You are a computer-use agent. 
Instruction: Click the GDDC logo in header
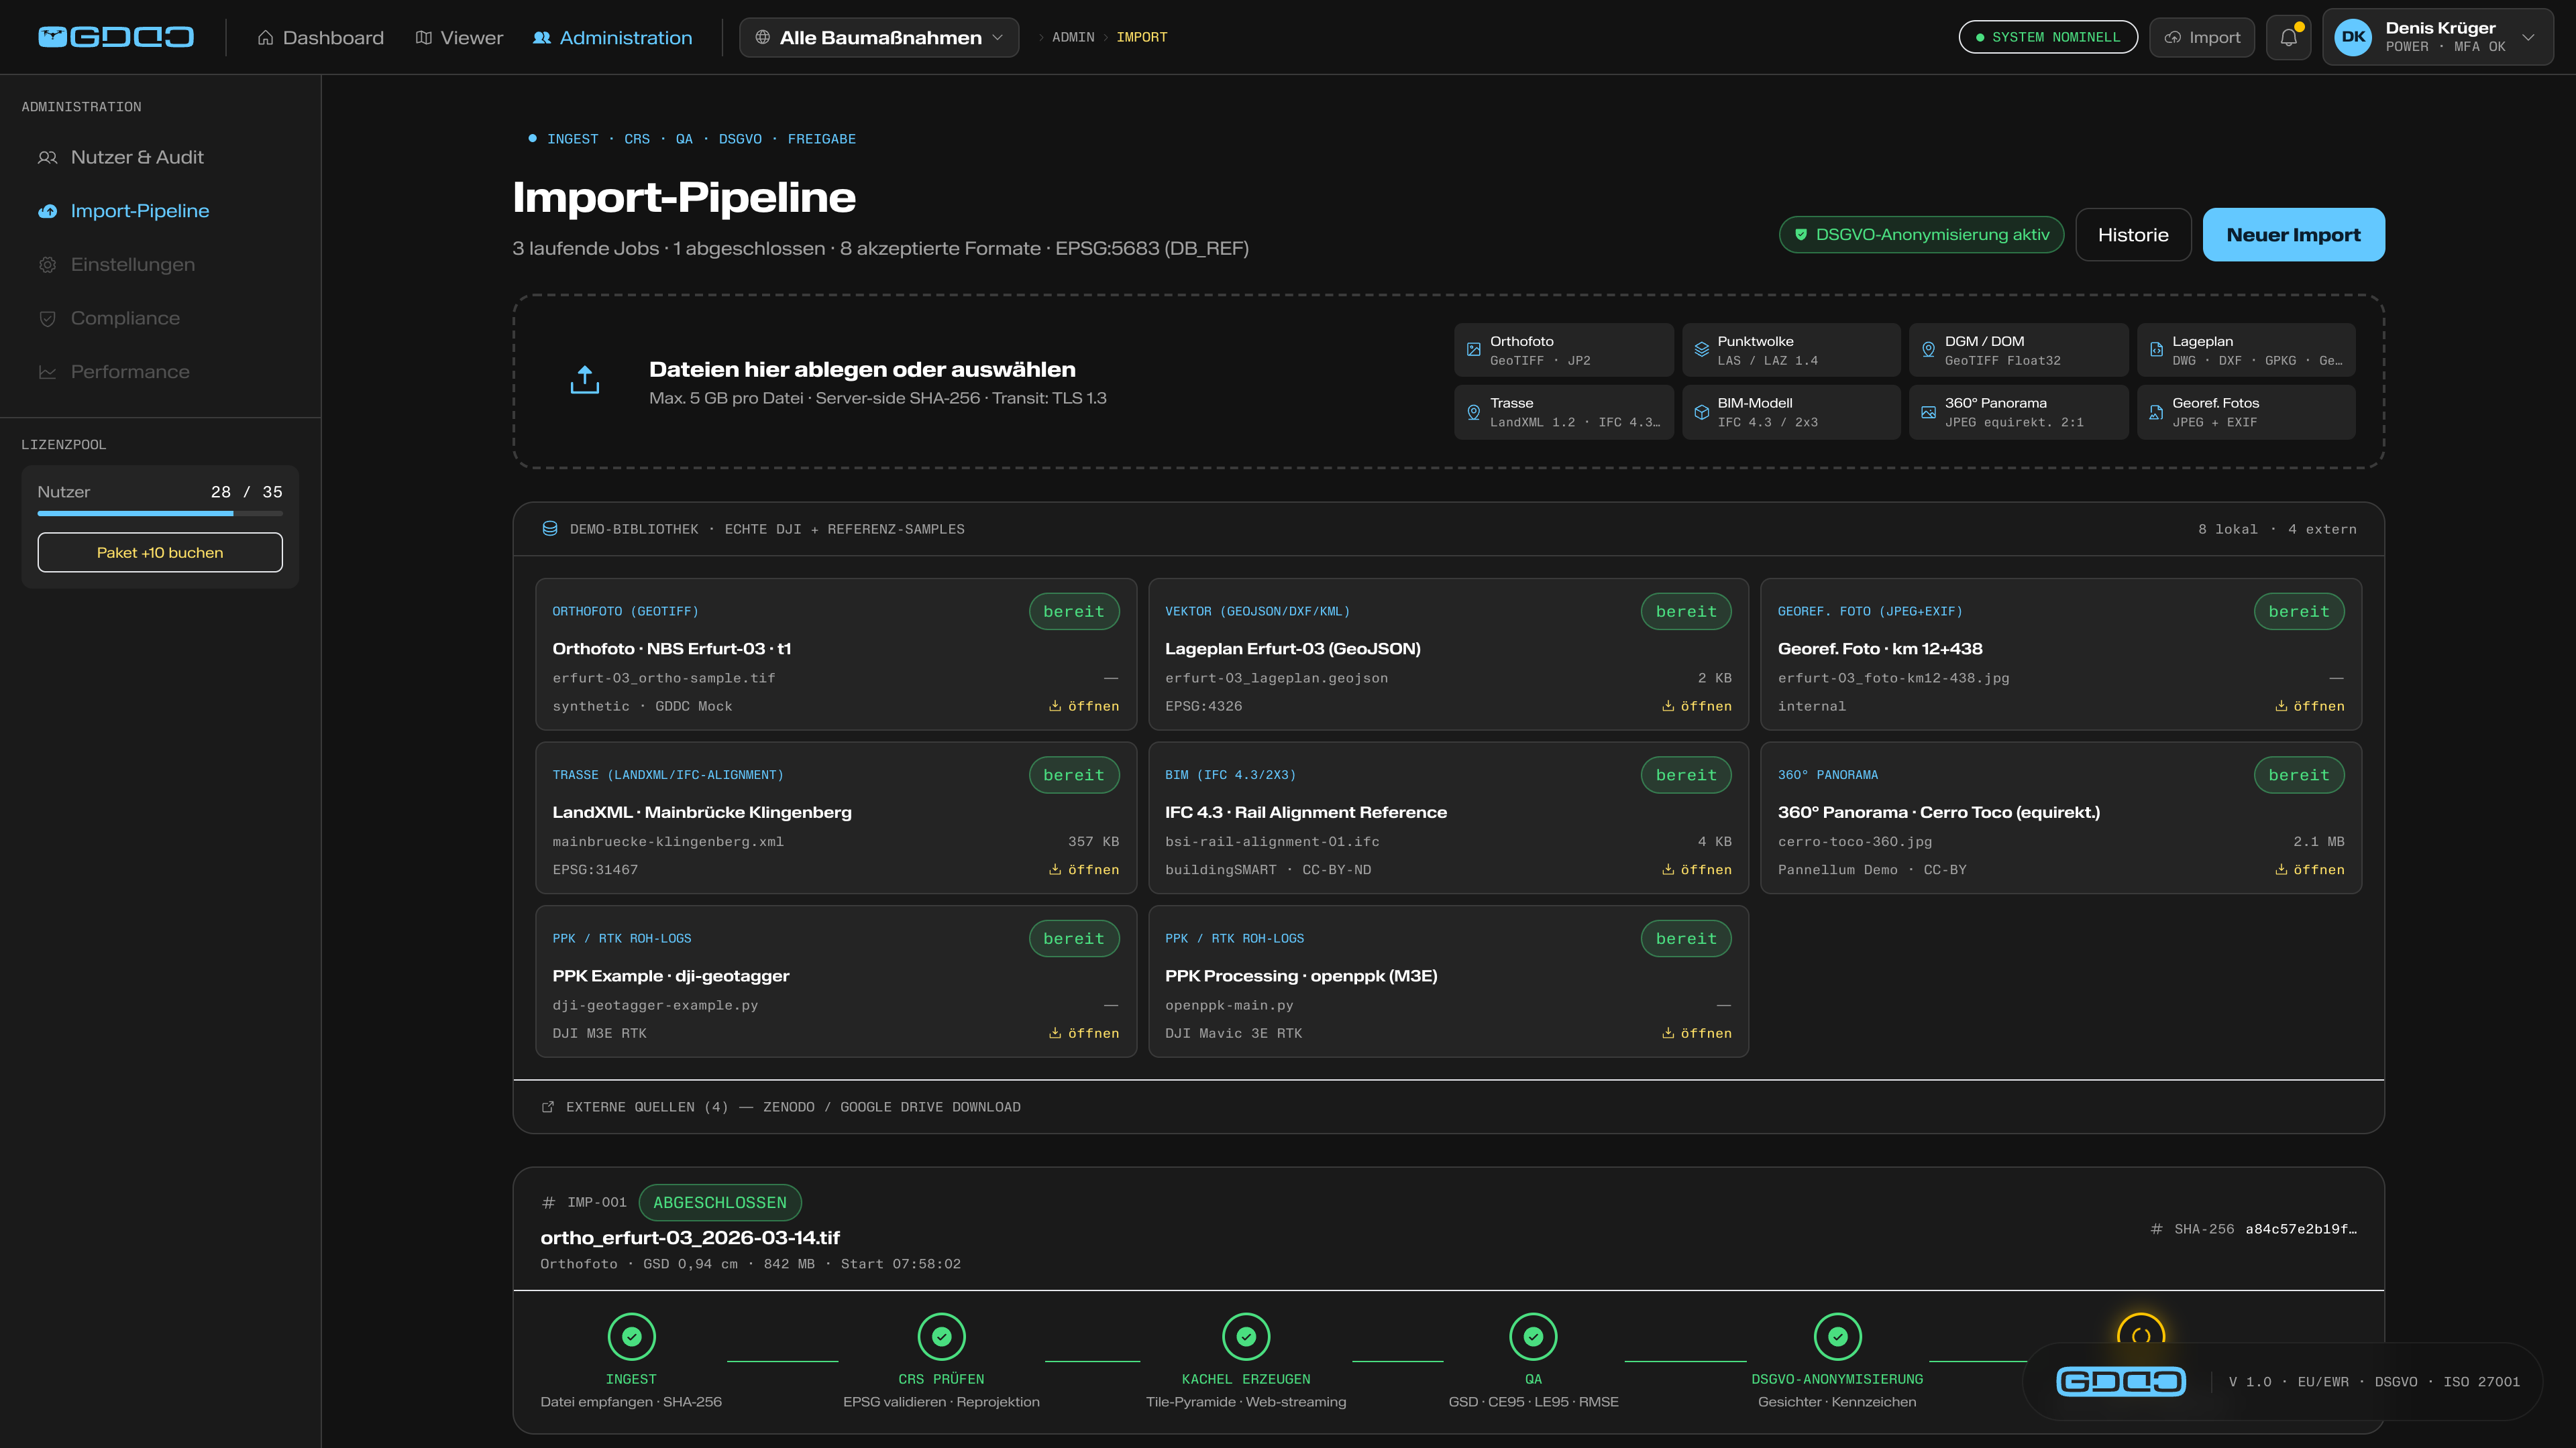(116, 37)
